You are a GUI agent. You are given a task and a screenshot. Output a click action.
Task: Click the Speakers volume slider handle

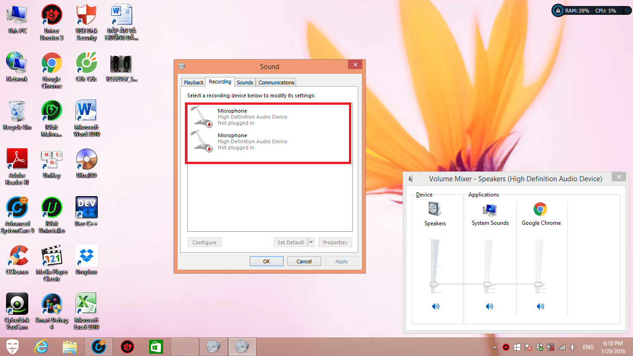click(434, 284)
